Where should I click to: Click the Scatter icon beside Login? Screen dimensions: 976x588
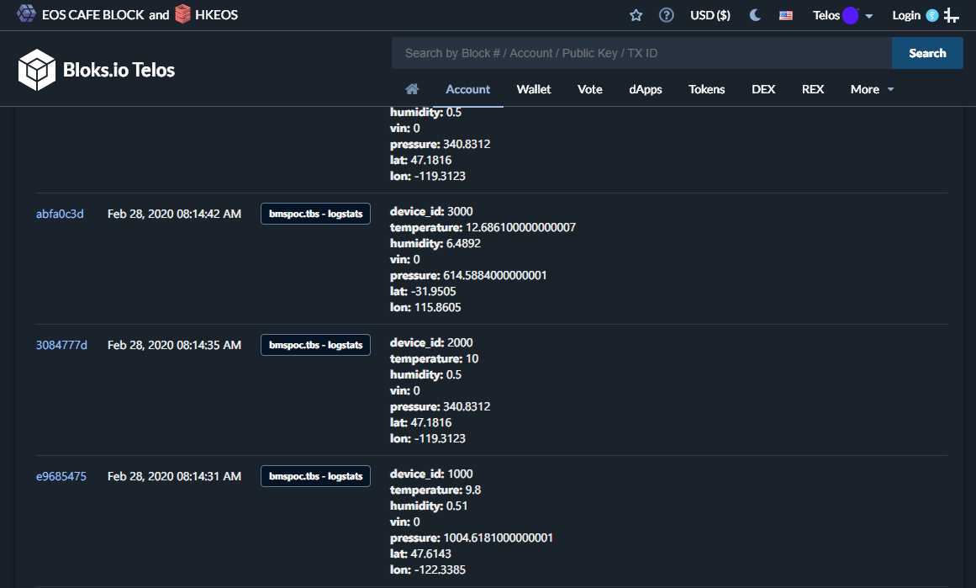pyautogui.click(x=931, y=15)
